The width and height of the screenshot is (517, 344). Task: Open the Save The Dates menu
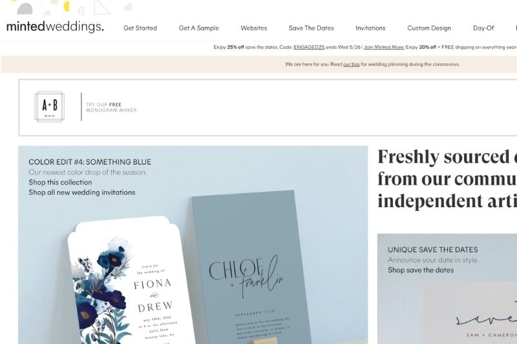click(x=311, y=28)
